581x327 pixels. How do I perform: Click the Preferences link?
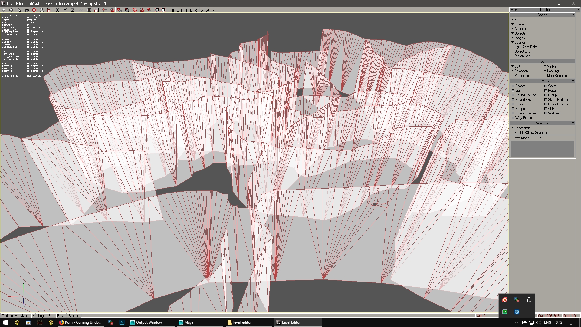click(523, 56)
